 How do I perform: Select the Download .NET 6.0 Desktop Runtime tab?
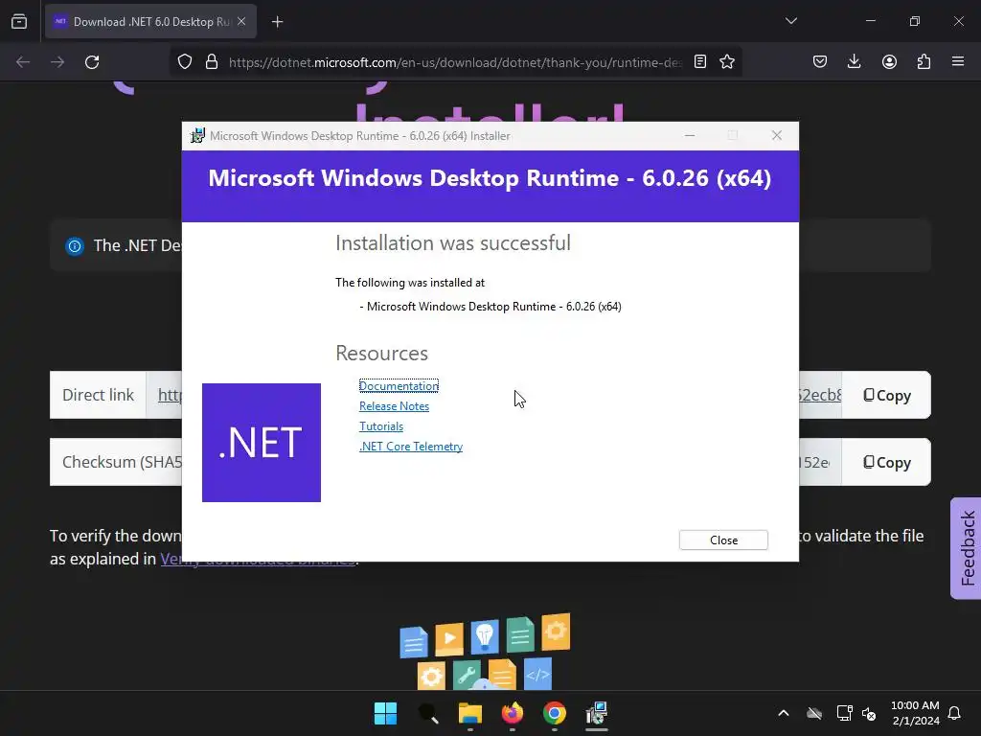click(150, 22)
